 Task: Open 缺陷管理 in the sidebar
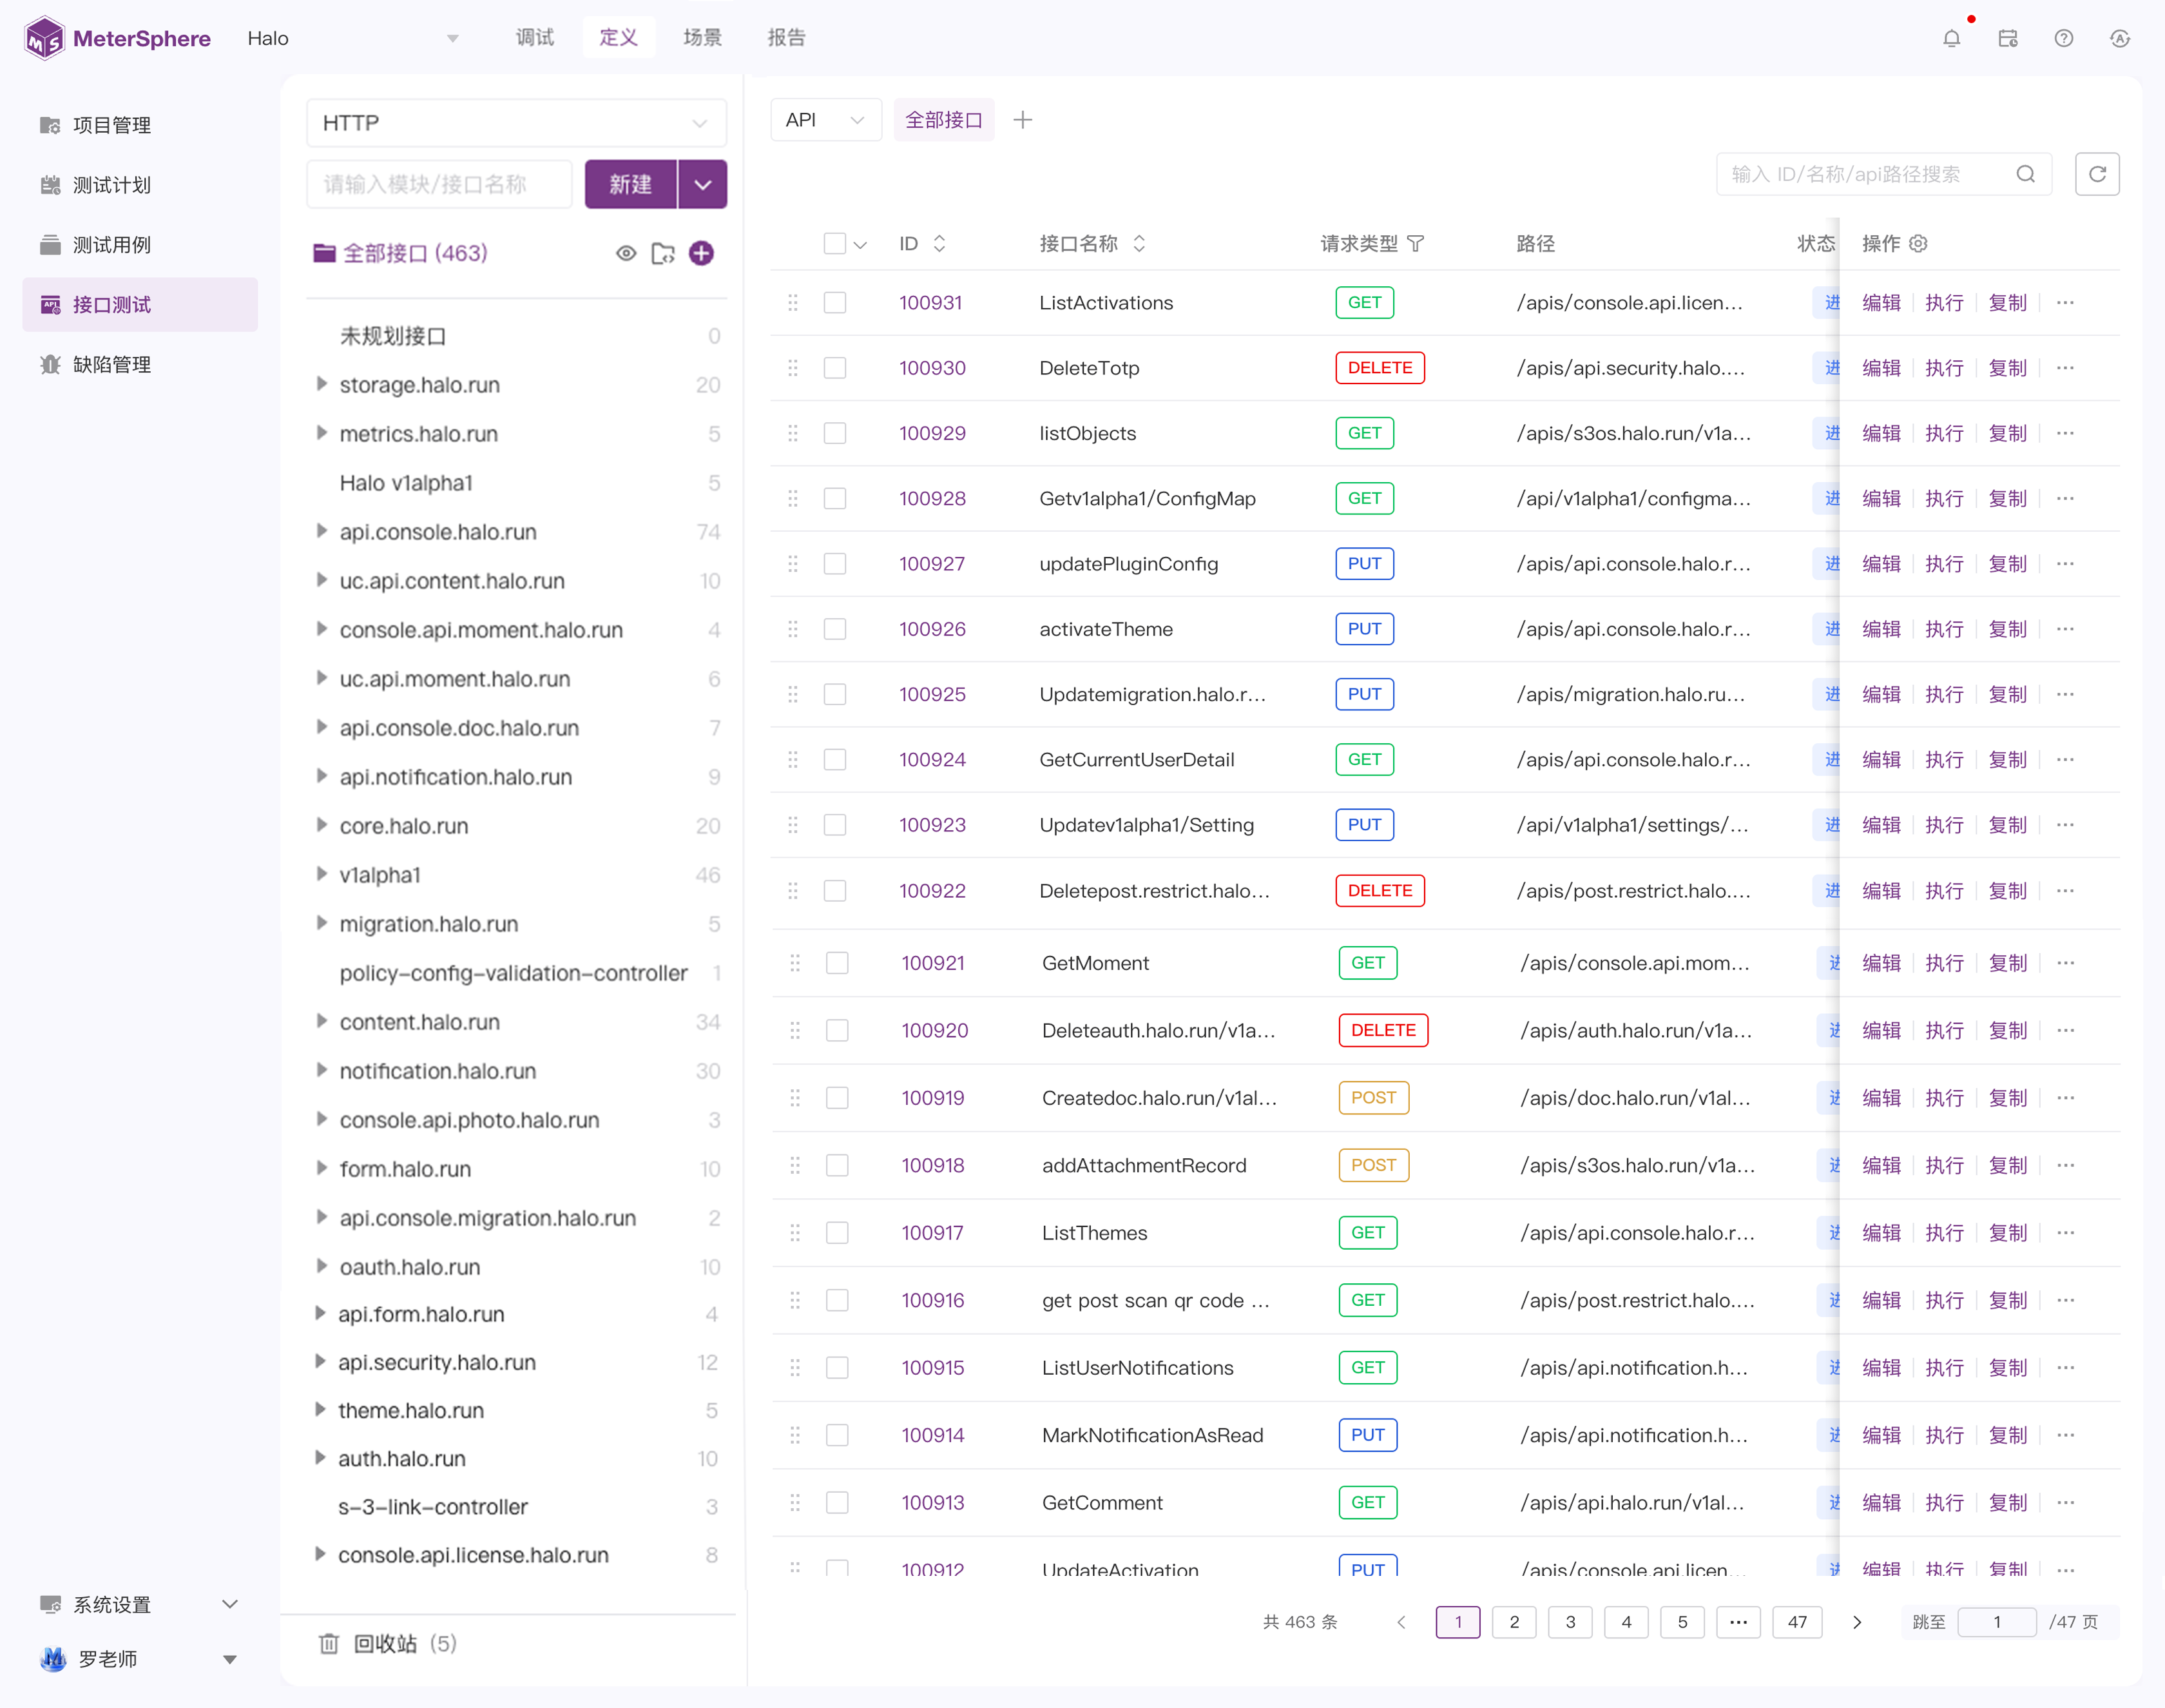point(112,364)
